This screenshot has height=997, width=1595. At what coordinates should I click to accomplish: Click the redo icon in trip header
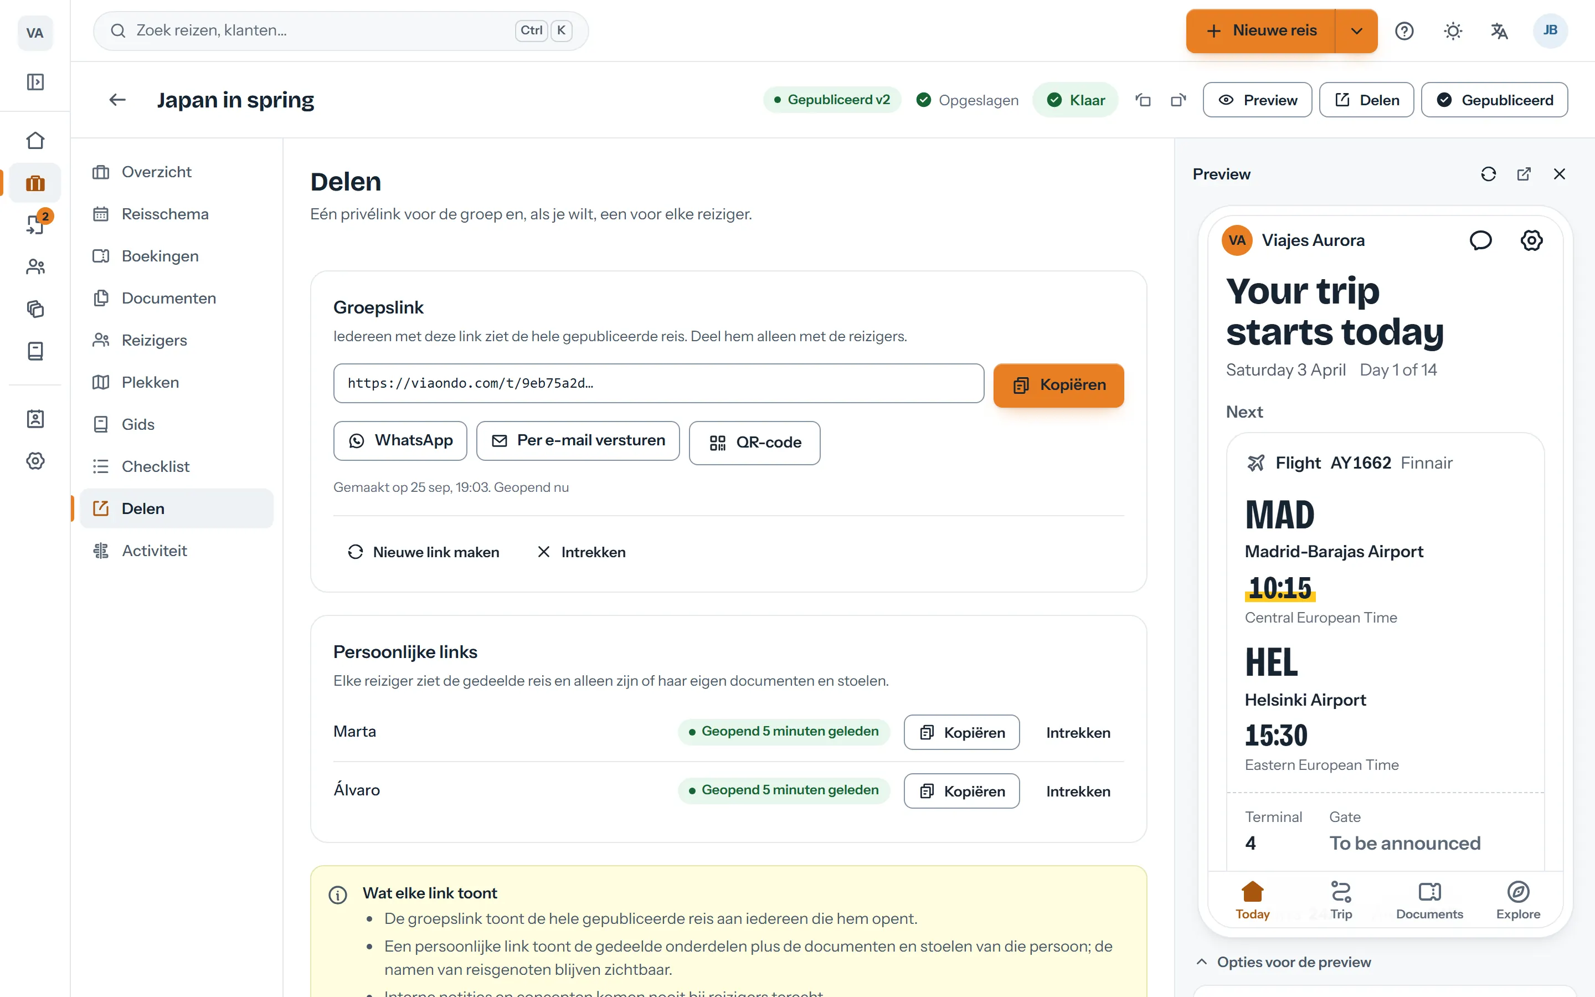click(1178, 100)
